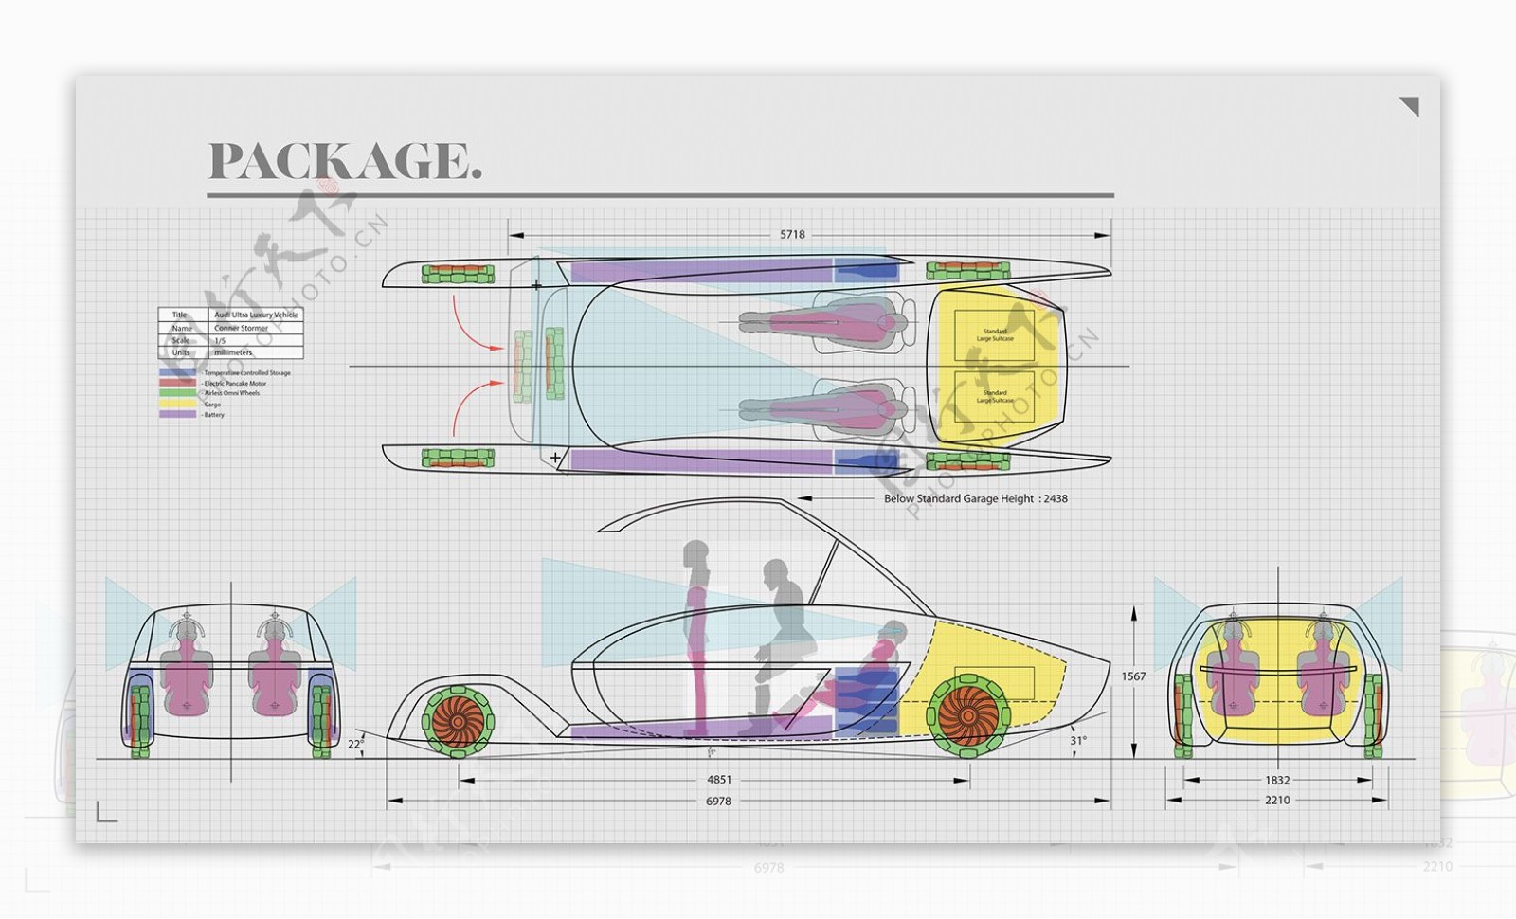The height and width of the screenshot is (919, 1516).
Task: Click the 4851 wheelbase dimension label
Action: (x=719, y=780)
